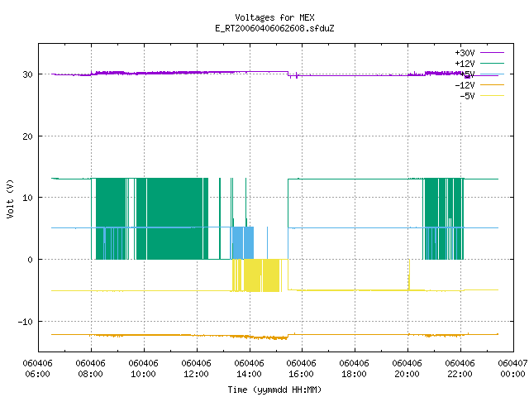529x397 pixels.
Task: Click the x-axis label "Time (yymmdd HH:MM)"
Action: pos(274,390)
